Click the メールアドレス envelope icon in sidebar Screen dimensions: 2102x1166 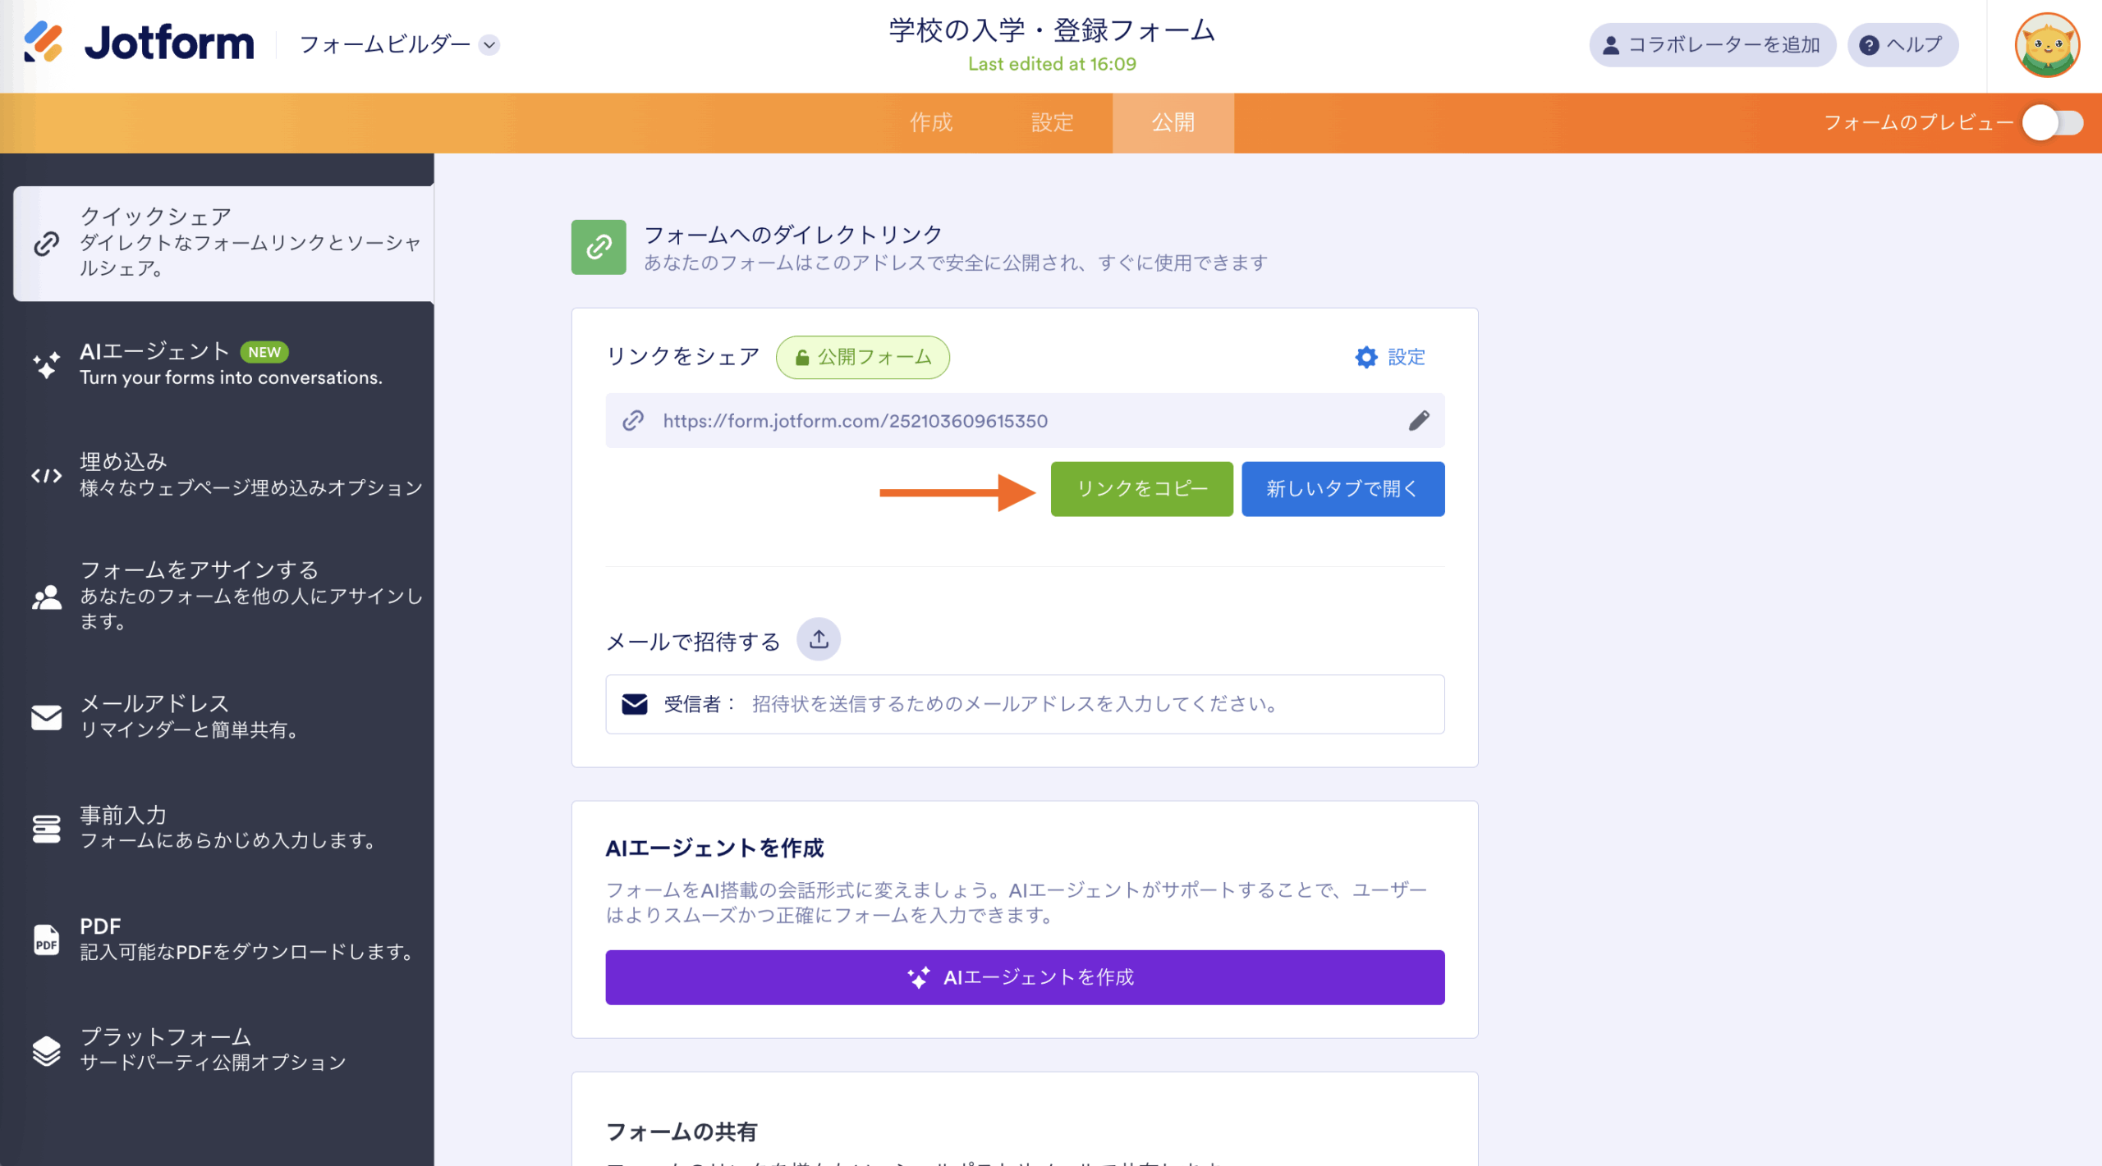(x=46, y=717)
